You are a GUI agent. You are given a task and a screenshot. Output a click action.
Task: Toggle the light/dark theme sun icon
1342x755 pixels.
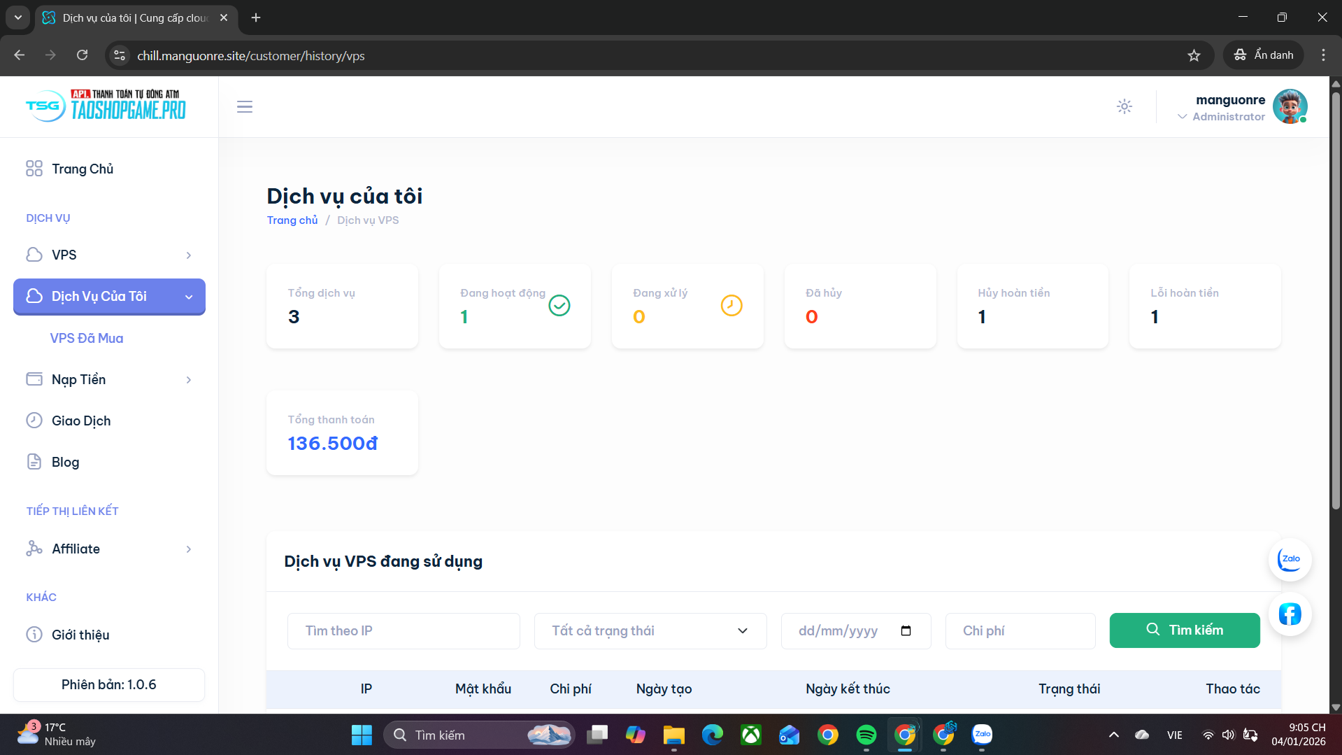[1124, 106]
